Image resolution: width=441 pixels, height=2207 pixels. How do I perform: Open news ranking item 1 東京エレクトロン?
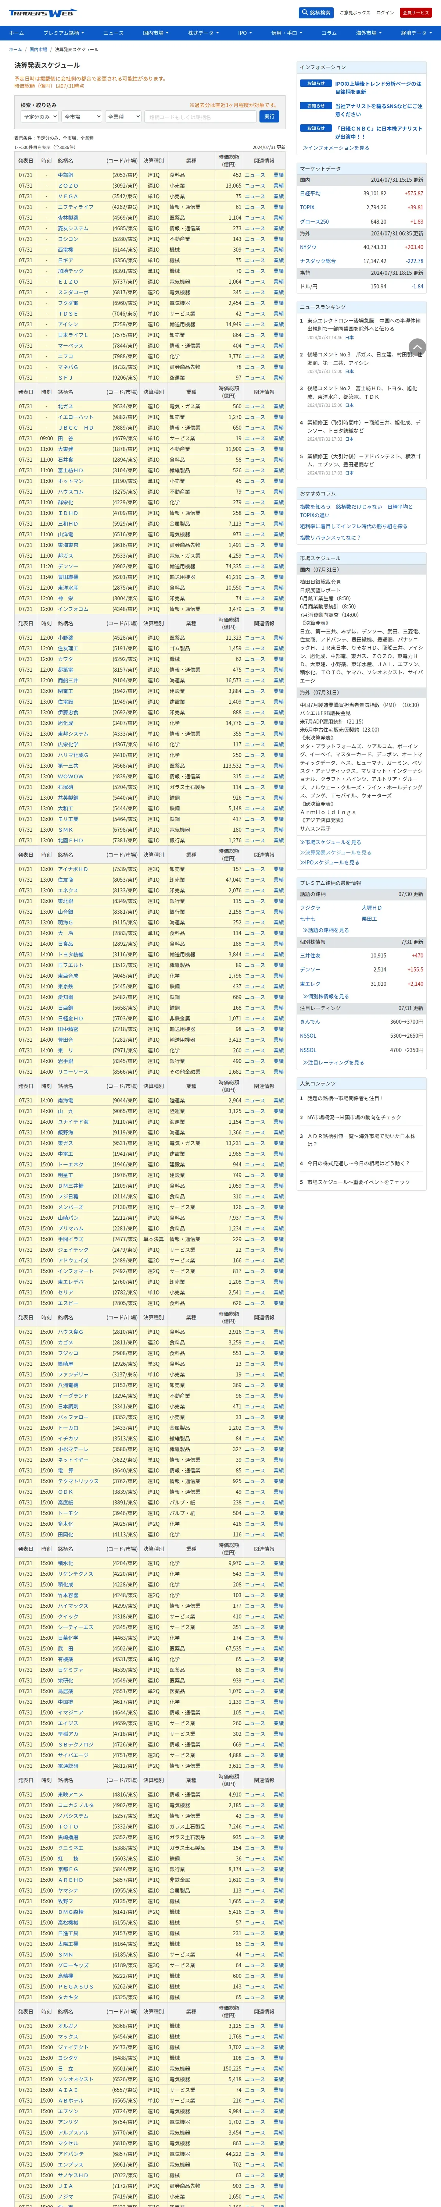coord(364,325)
